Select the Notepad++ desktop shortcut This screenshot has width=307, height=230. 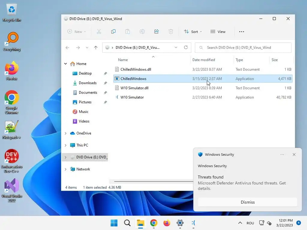pyautogui.click(x=12, y=129)
